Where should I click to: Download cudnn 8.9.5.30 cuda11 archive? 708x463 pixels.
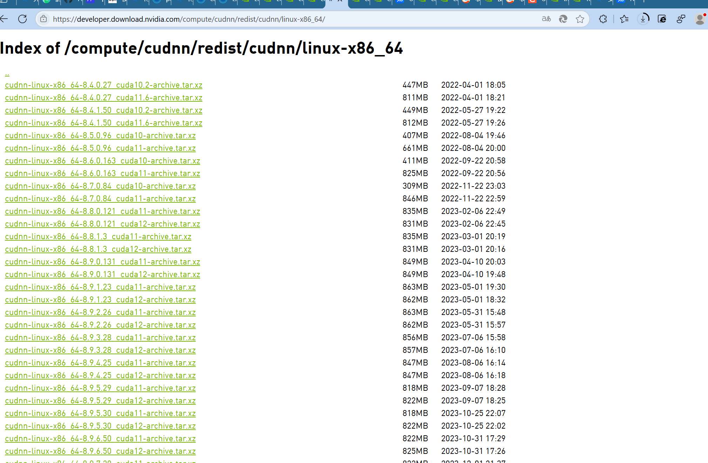tap(100, 413)
